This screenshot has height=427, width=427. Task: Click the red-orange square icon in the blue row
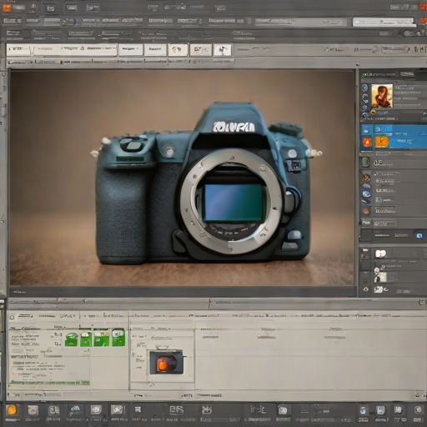(x=367, y=142)
